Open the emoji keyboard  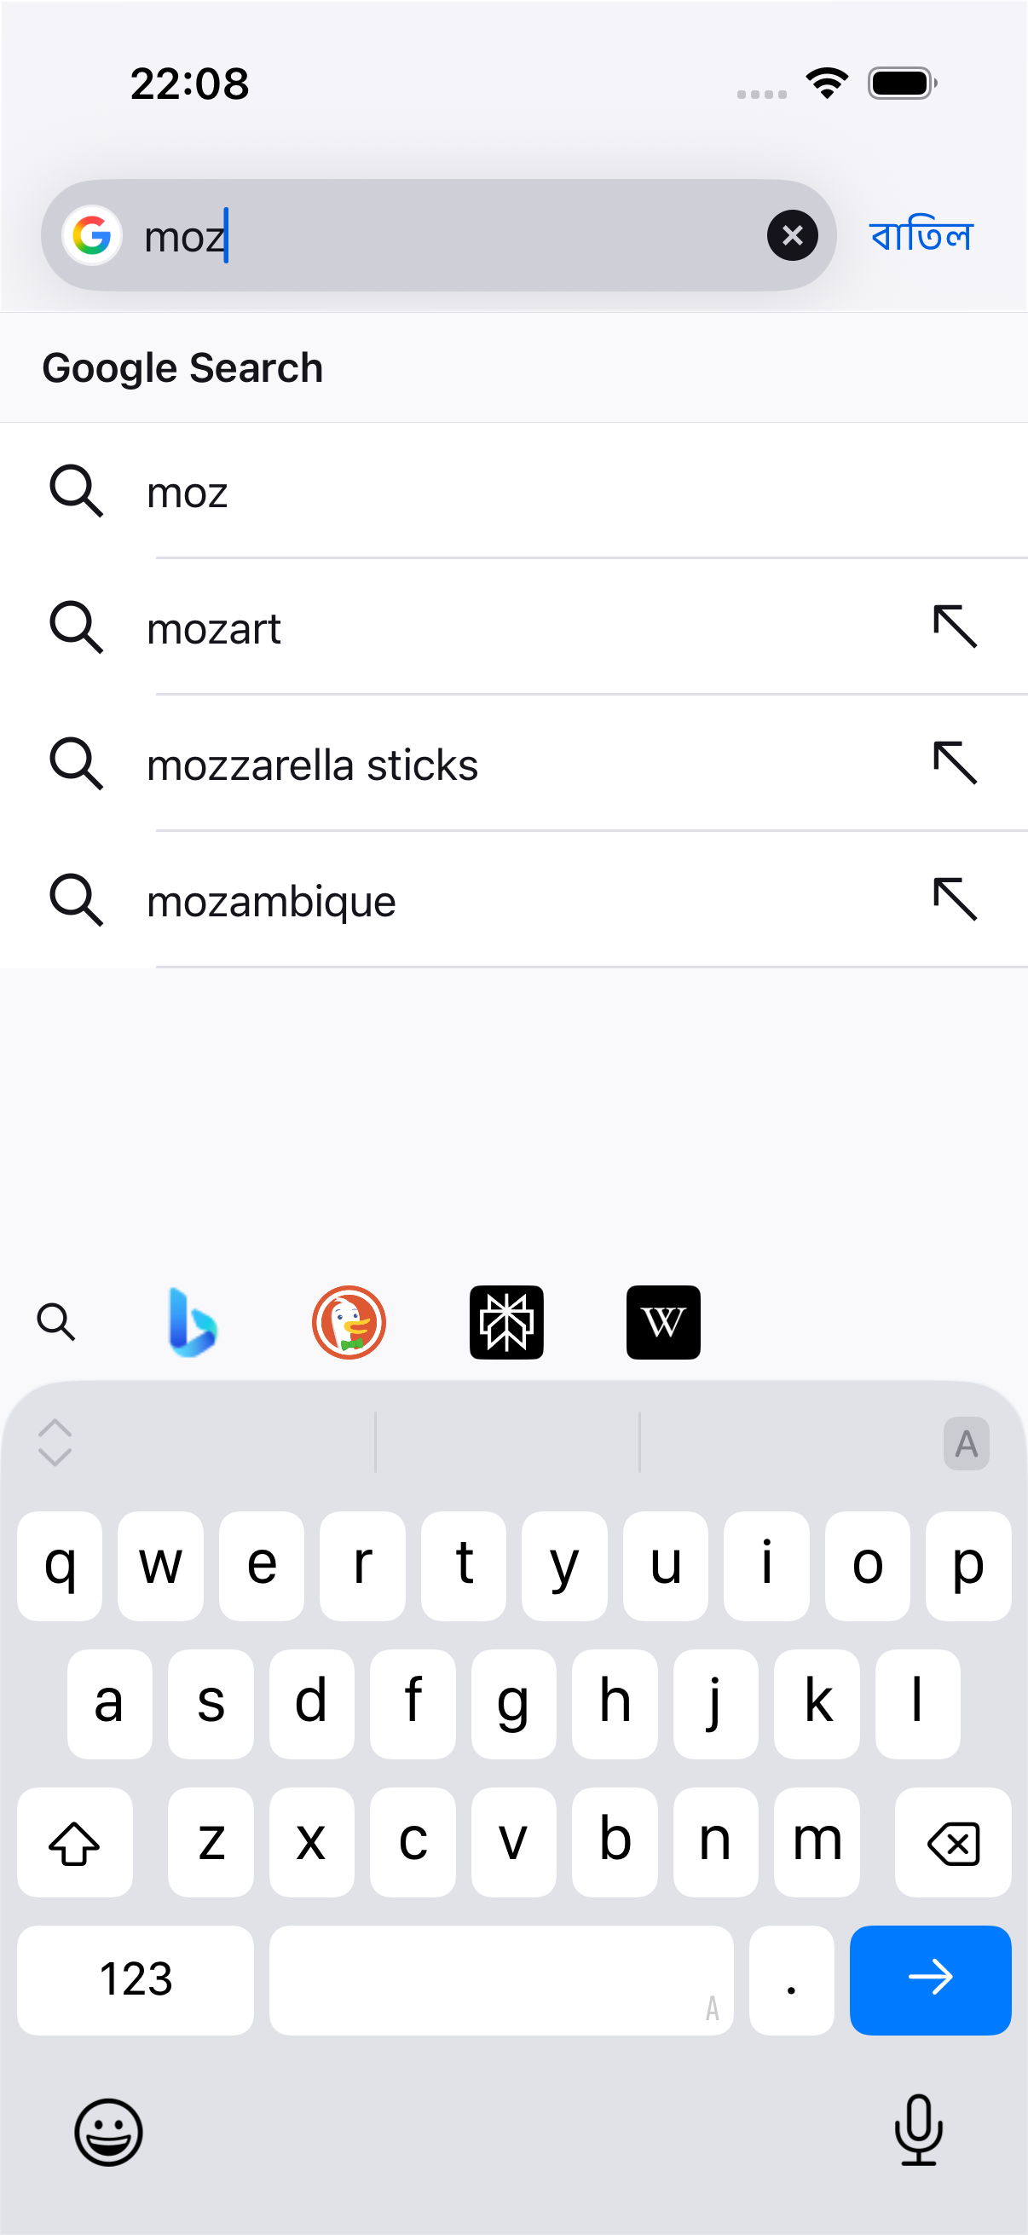pos(108,2133)
